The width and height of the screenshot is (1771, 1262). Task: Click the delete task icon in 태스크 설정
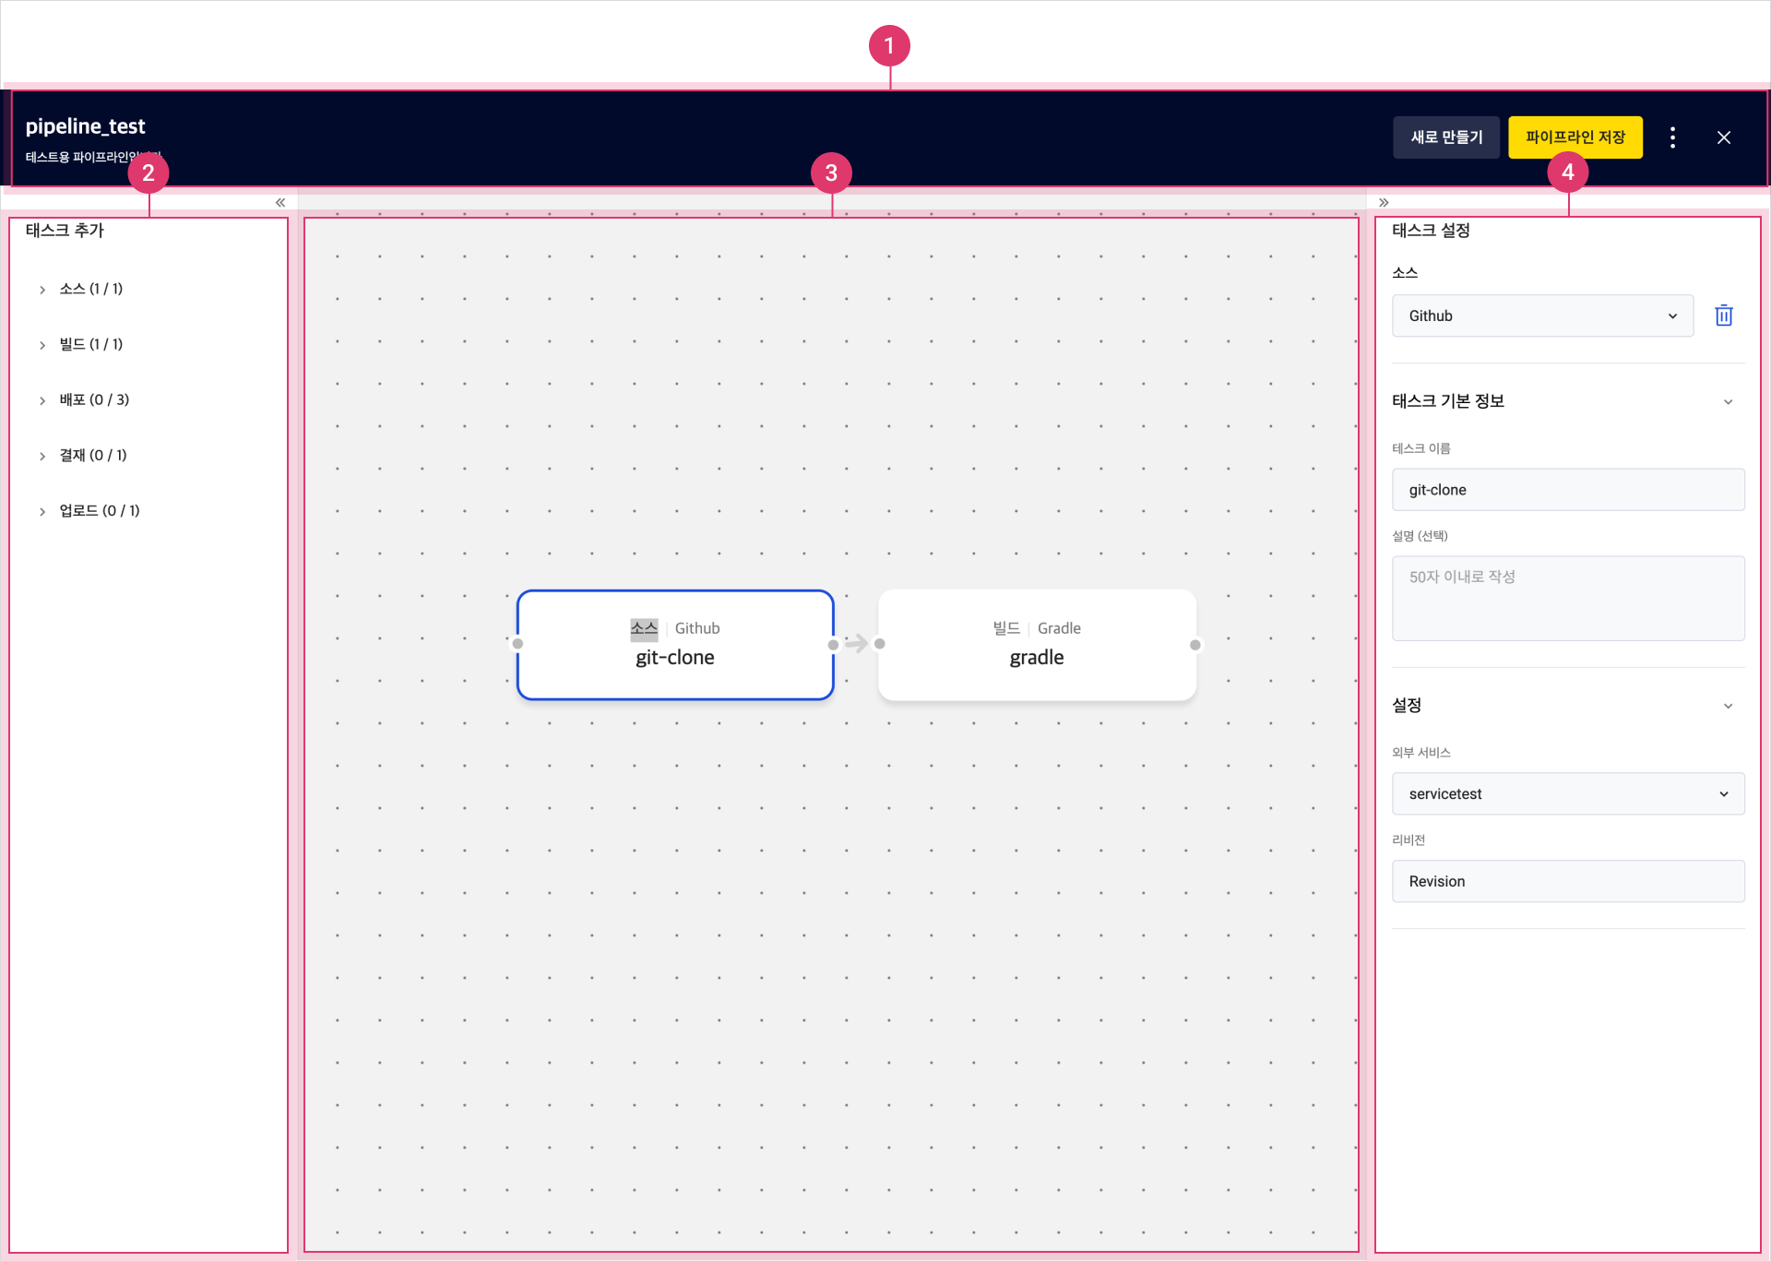(1723, 316)
